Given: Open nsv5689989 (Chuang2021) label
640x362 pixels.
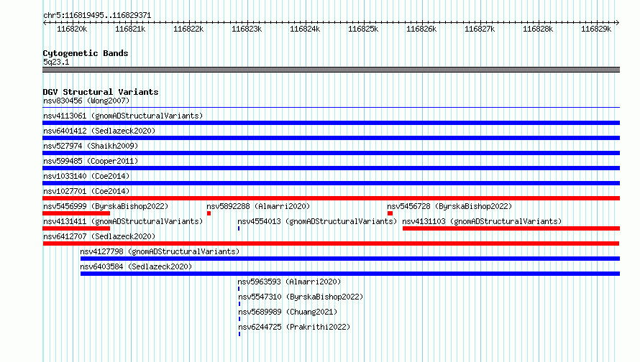Looking at the screenshot, I should tap(288, 312).
